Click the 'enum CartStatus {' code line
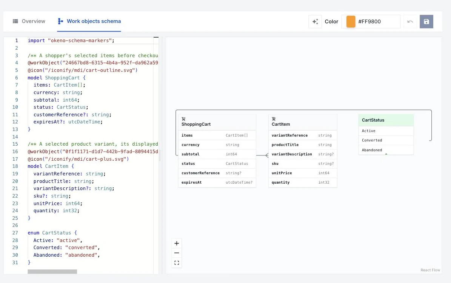This screenshot has width=451, height=283. 52,233
